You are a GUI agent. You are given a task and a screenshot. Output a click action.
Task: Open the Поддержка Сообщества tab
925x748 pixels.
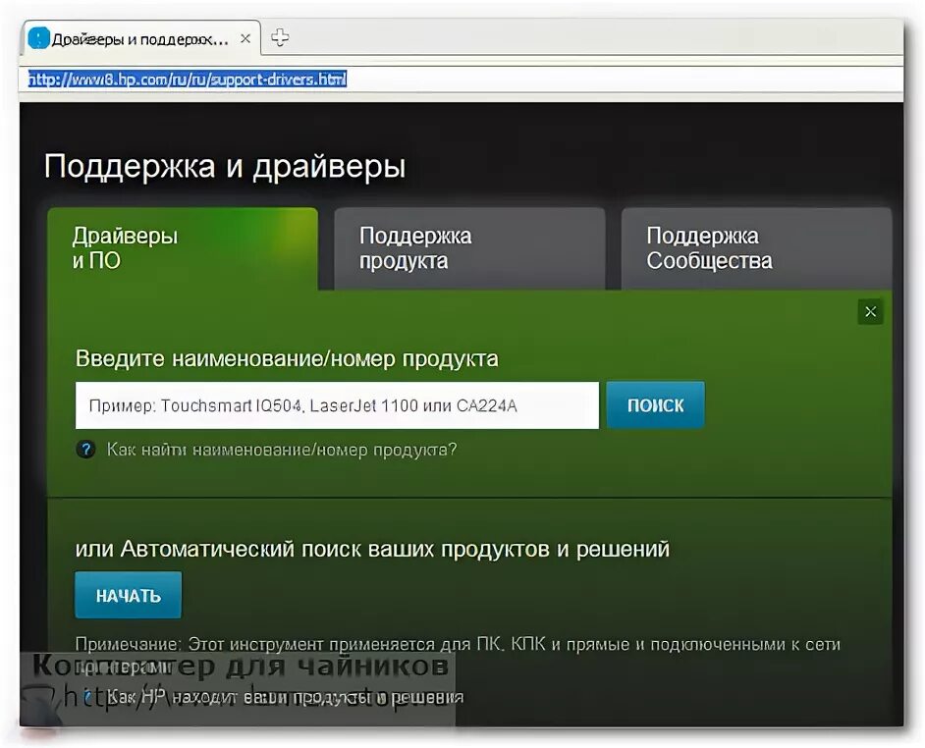(x=756, y=248)
